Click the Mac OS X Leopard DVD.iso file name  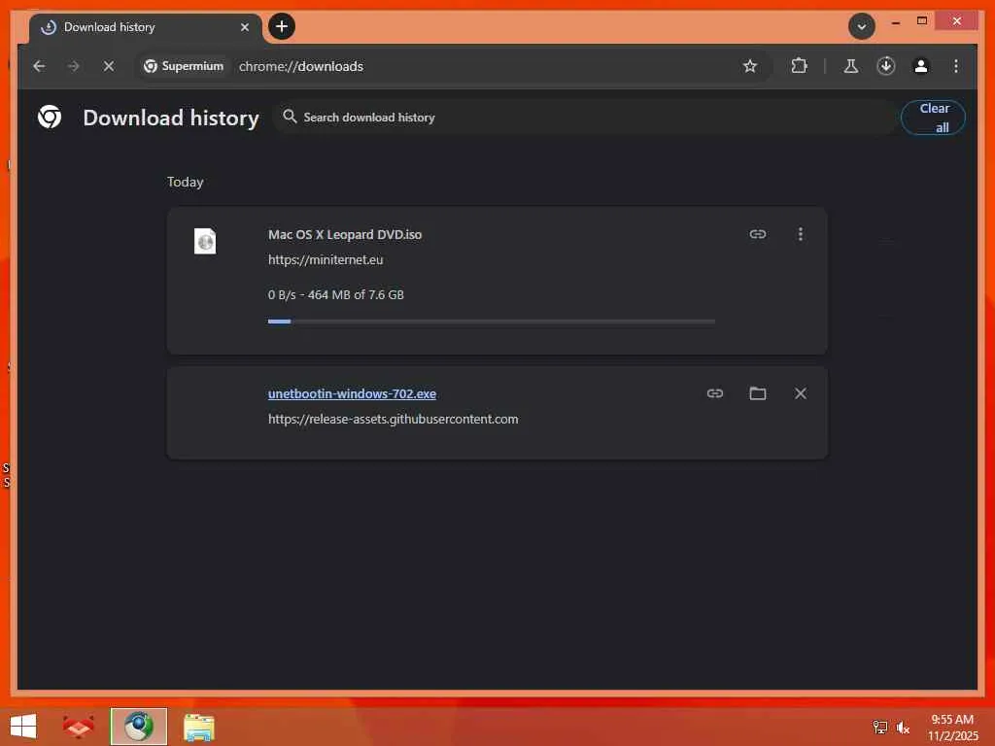coord(345,235)
